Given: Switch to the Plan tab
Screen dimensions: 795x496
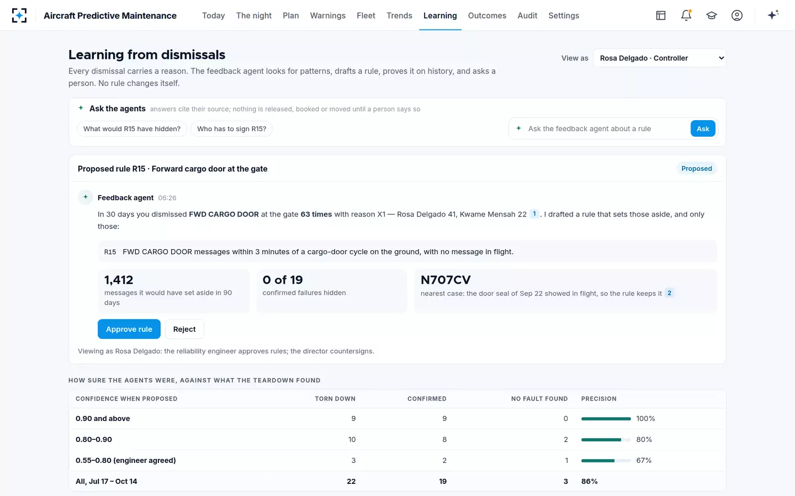Looking at the screenshot, I should [x=291, y=15].
